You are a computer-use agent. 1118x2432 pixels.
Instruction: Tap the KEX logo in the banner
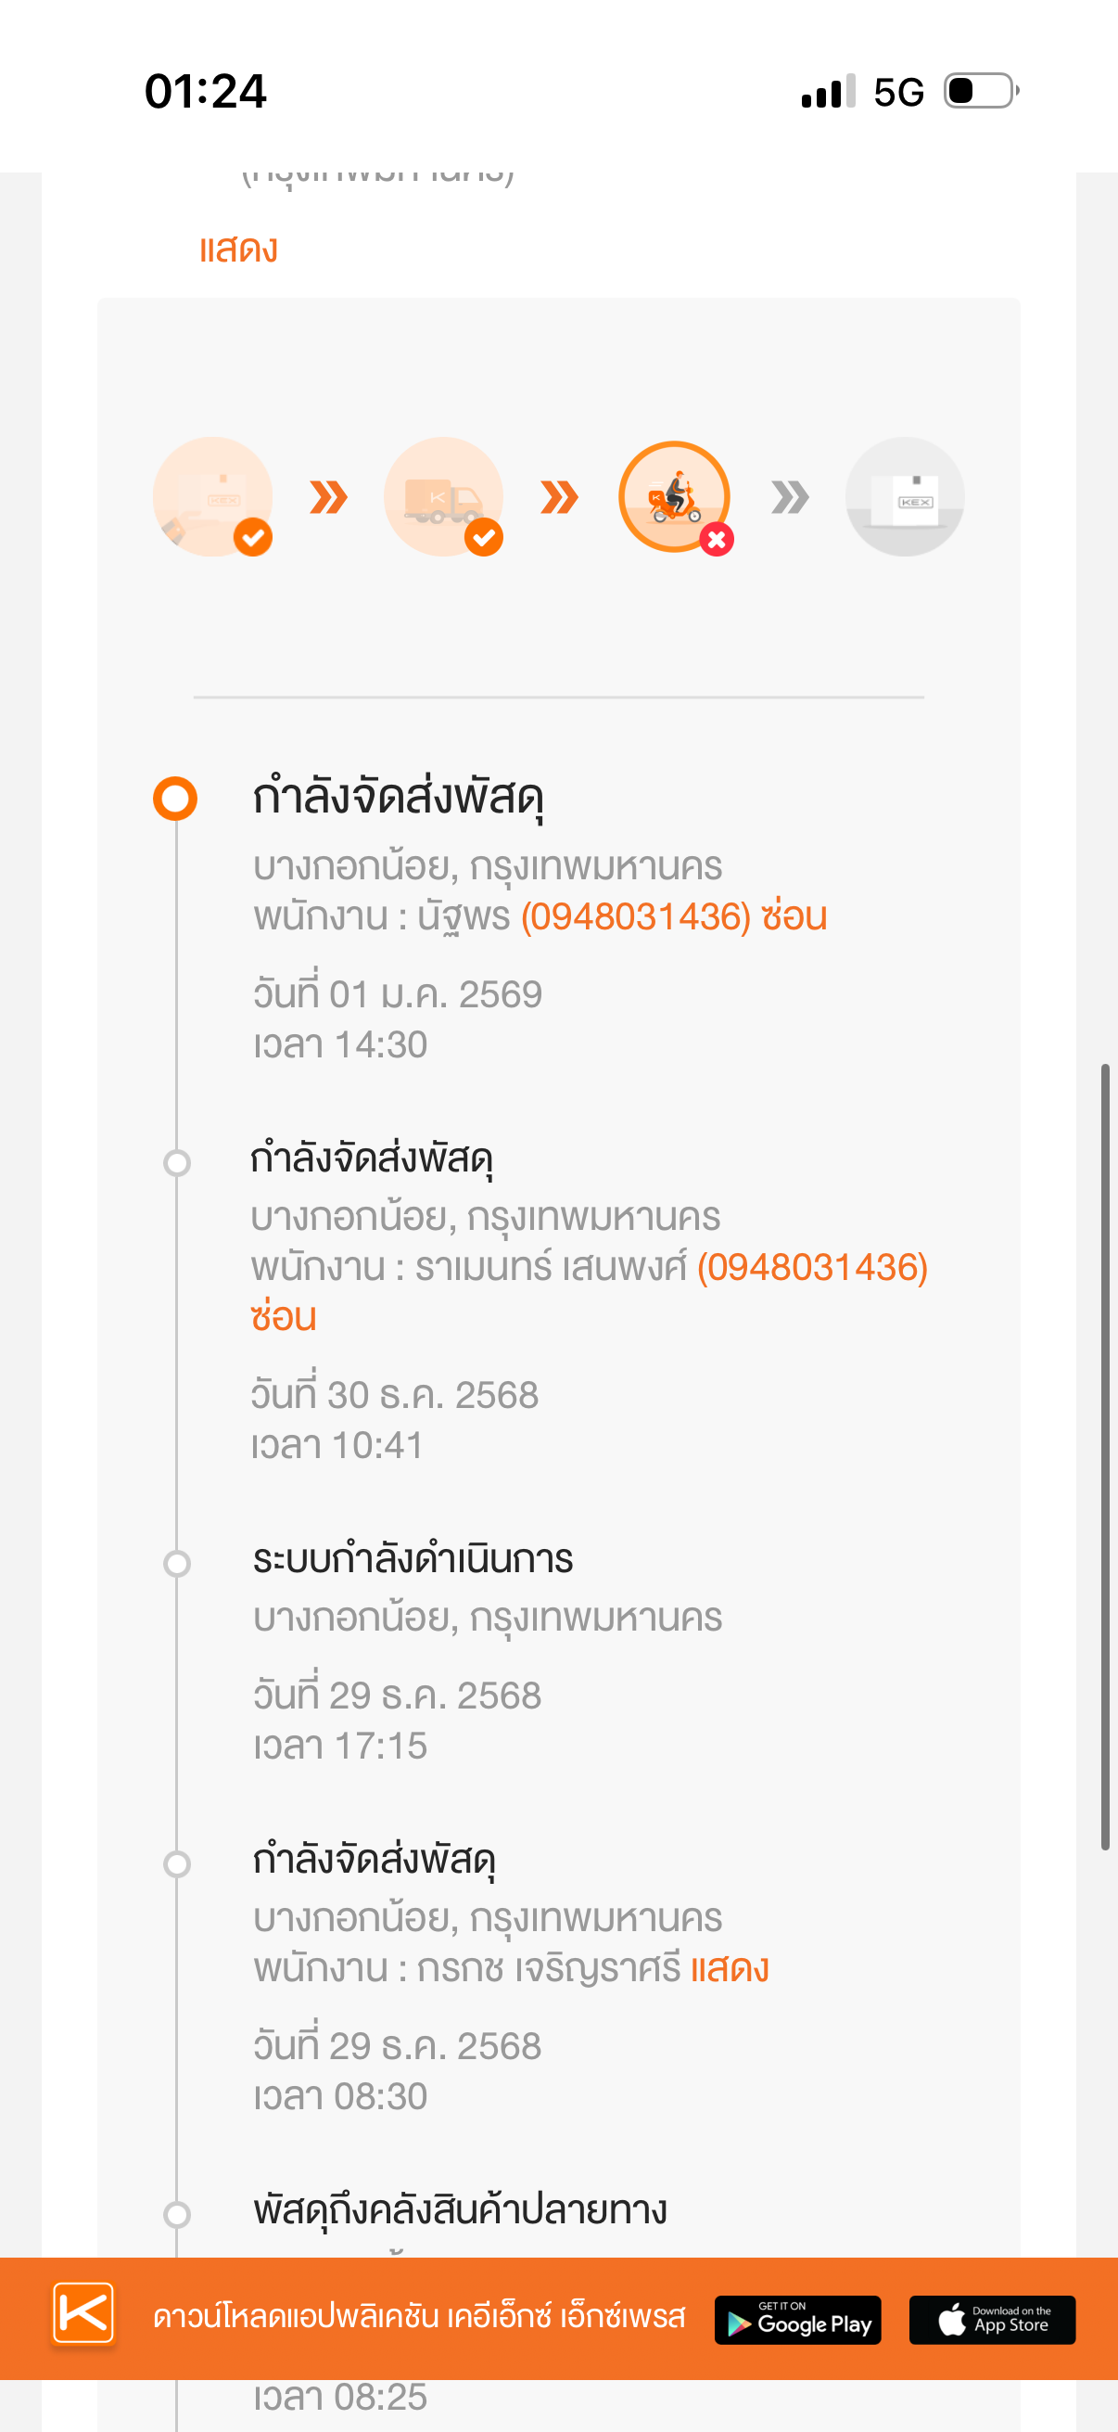(x=84, y=2314)
